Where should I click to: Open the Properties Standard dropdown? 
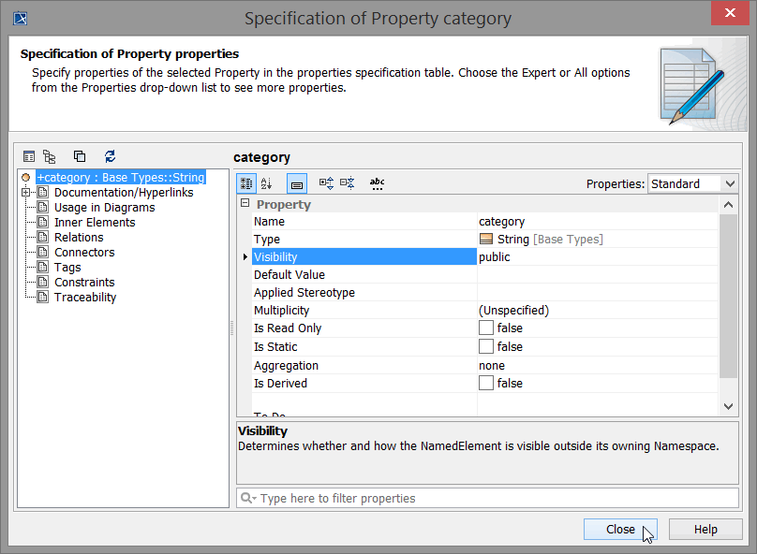click(692, 184)
